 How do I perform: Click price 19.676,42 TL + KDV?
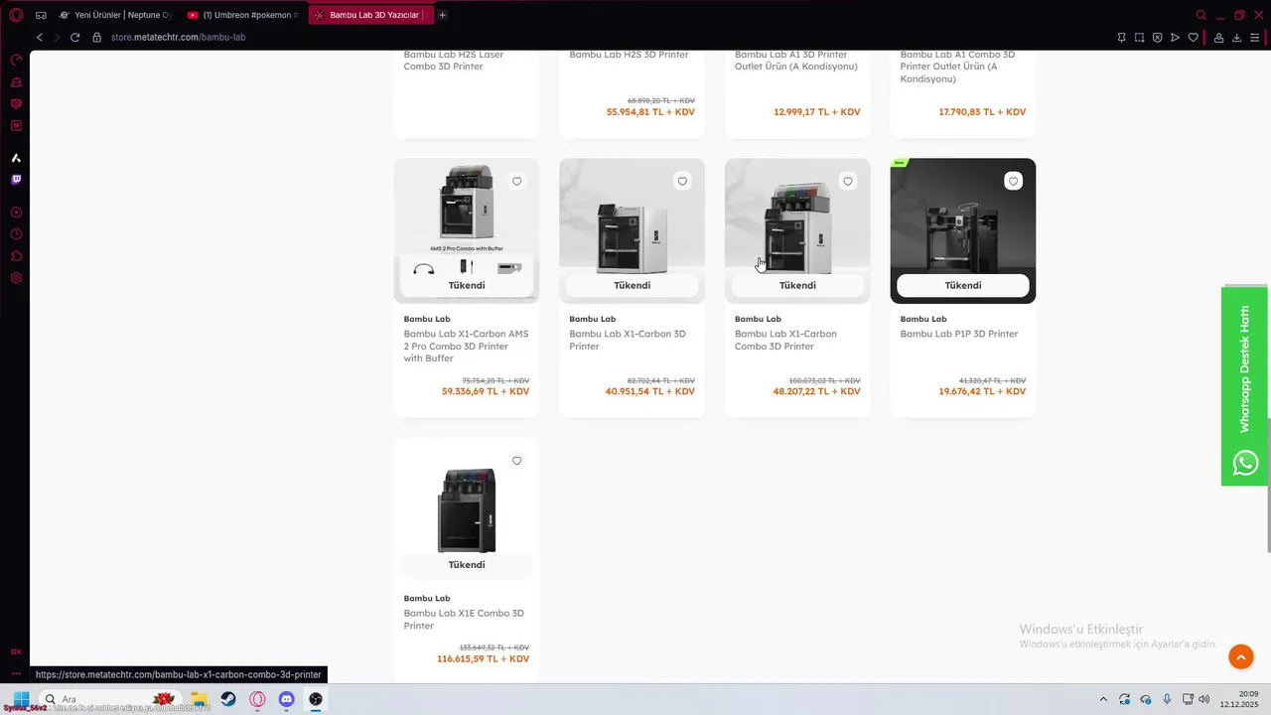tap(982, 391)
